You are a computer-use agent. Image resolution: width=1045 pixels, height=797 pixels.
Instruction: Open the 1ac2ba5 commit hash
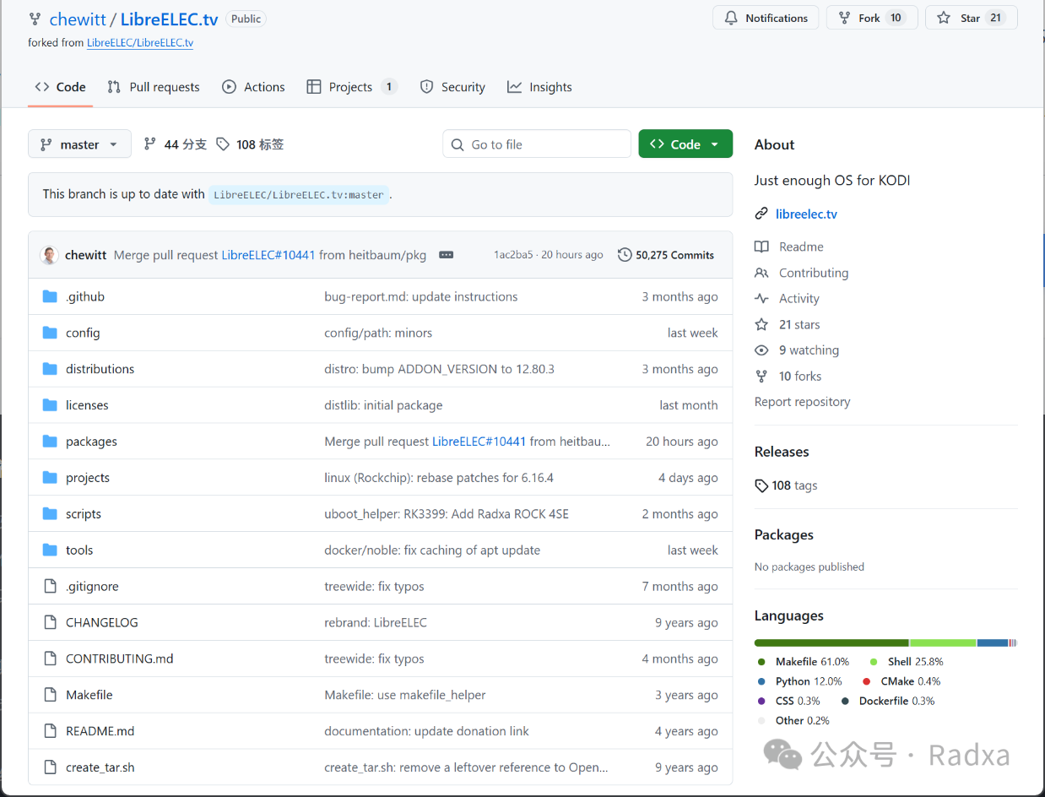coord(513,255)
